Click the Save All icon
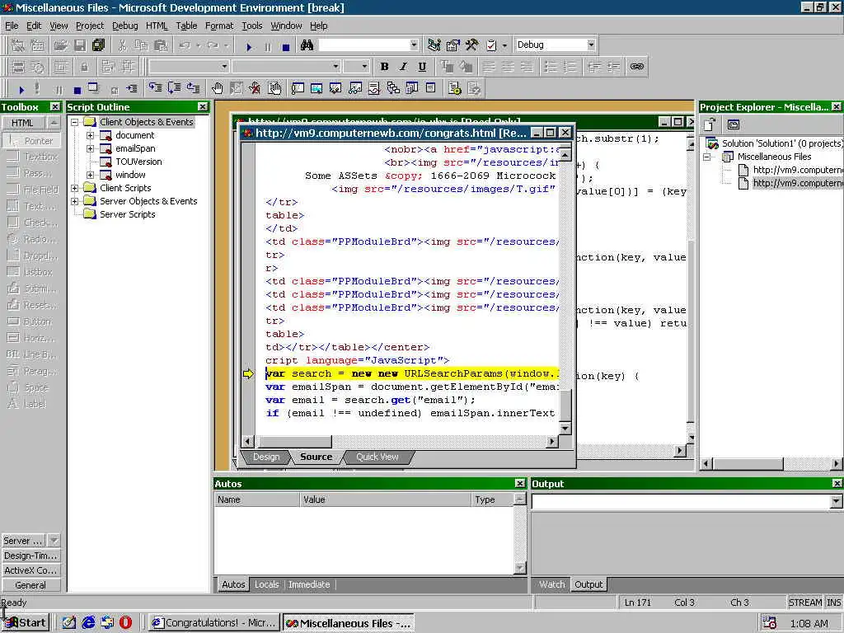 [99, 45]
